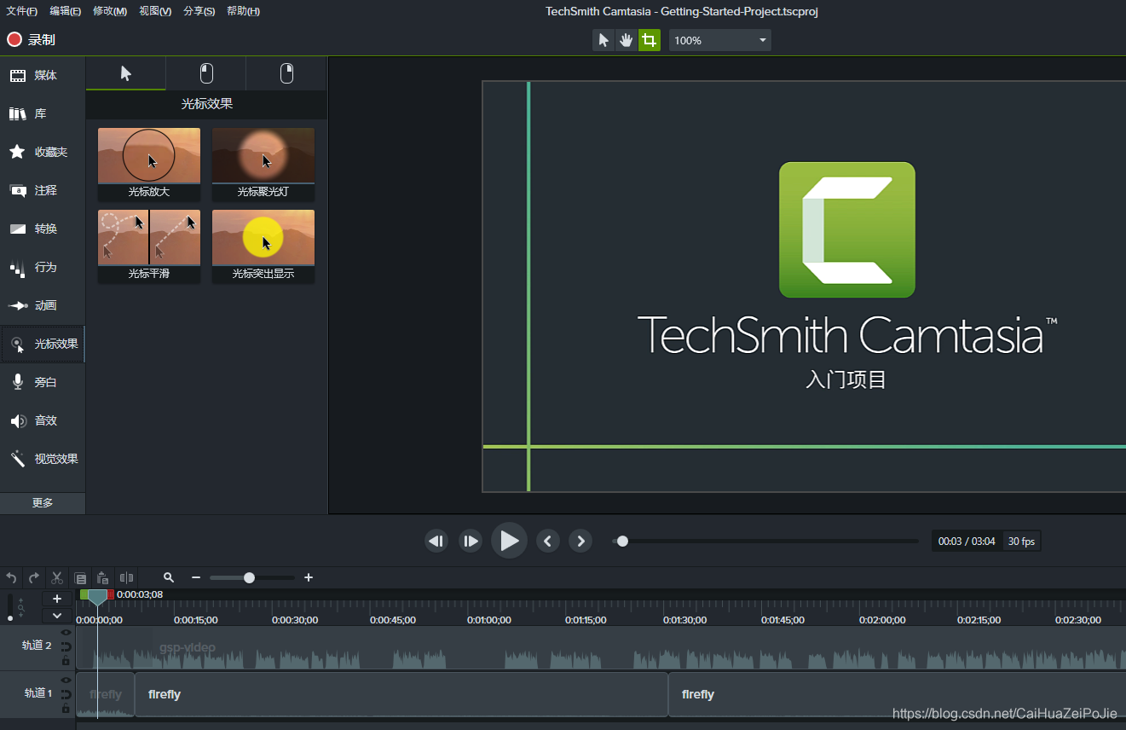Image resolution: width=1126 pixels, height=730 pixels.
Task: Paste media onto the timeline
Action: (102, 578)
